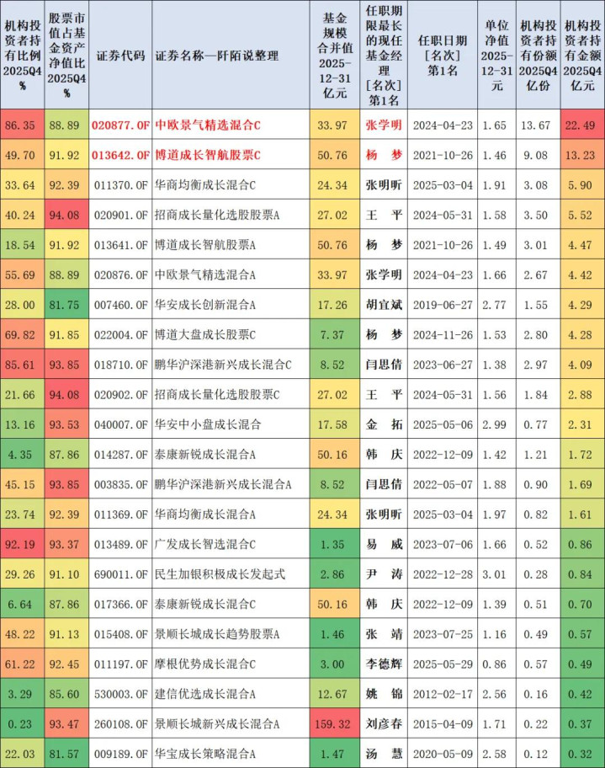The image size is (605, 768).
Task: Select the header cell 证券代码
Action: click(120, 56)
